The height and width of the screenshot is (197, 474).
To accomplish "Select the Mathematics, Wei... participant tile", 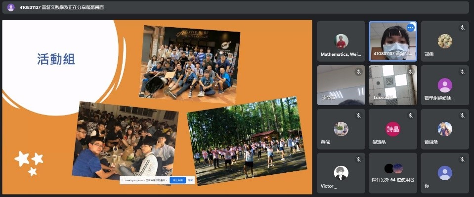I will (341, 41).
